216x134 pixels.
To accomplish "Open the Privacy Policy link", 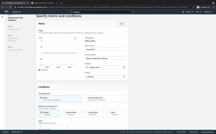I will 181,132.
